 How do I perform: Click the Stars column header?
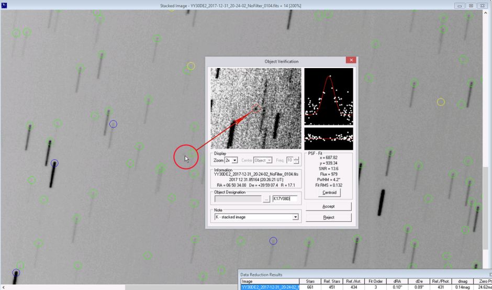point(310,281)
